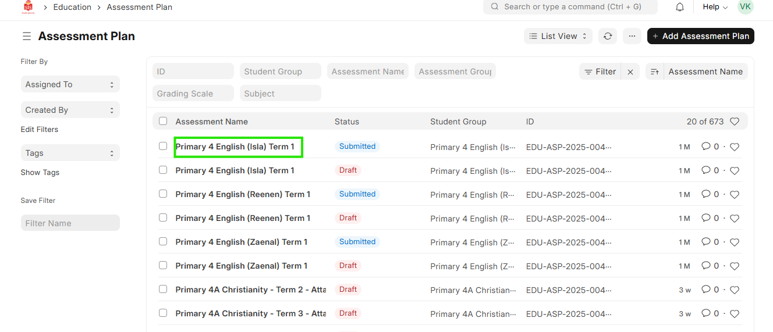Open the three-dots more options menu

(632, 36)
